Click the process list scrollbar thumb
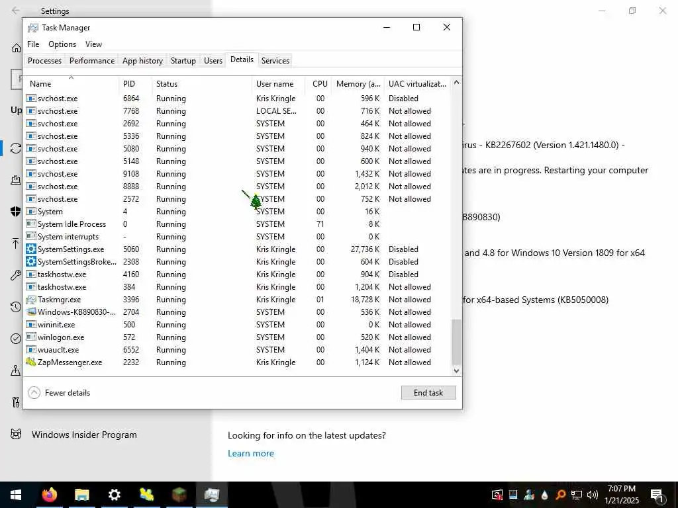Image resolution: width=678 pixels, height=508 pixels. tap(456, 342)
